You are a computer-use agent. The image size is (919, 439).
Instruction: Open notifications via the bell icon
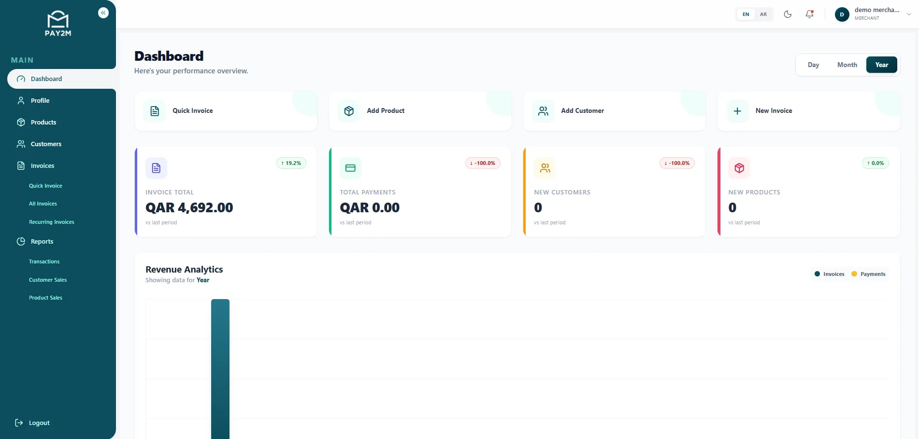[x=810, y=14]
